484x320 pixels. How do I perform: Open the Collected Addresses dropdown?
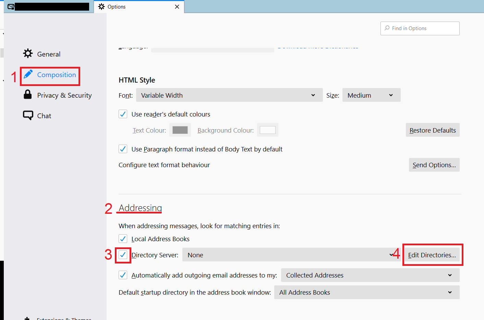tap(370, 275)
